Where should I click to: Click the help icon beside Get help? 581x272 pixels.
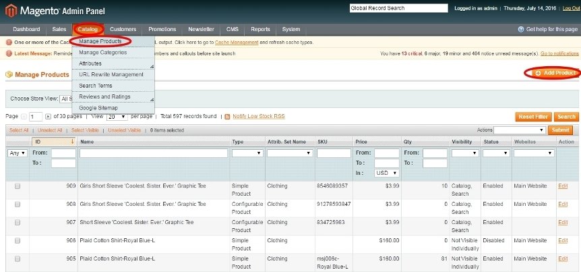pyautogui.click(x=521, y=29)
